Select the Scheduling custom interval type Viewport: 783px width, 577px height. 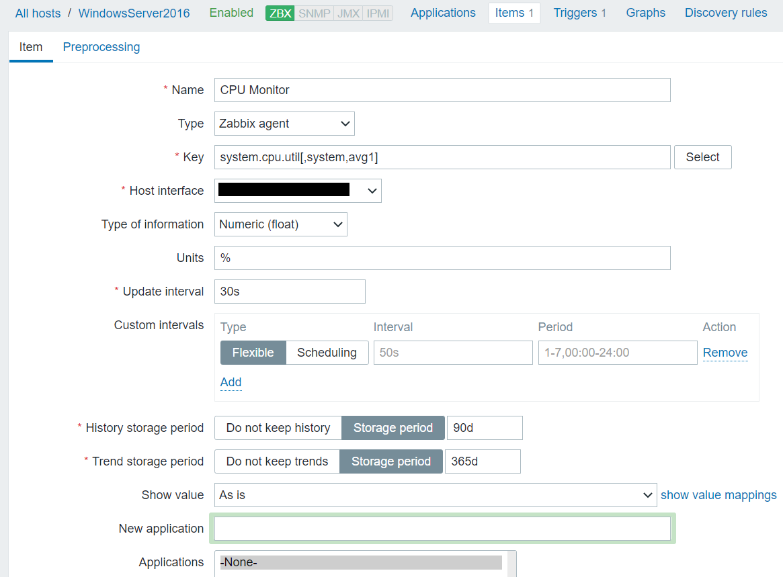[x=327, y=353]
